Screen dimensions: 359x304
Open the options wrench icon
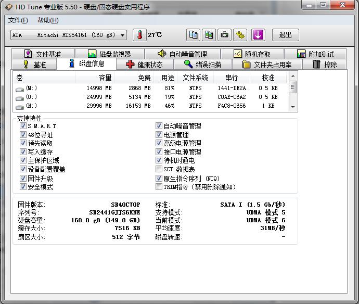tap(240, 35)
